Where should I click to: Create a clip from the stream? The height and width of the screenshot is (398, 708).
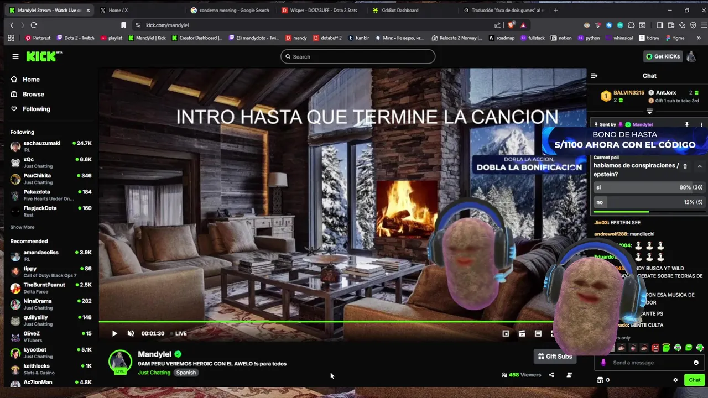(x=522, y=333)
